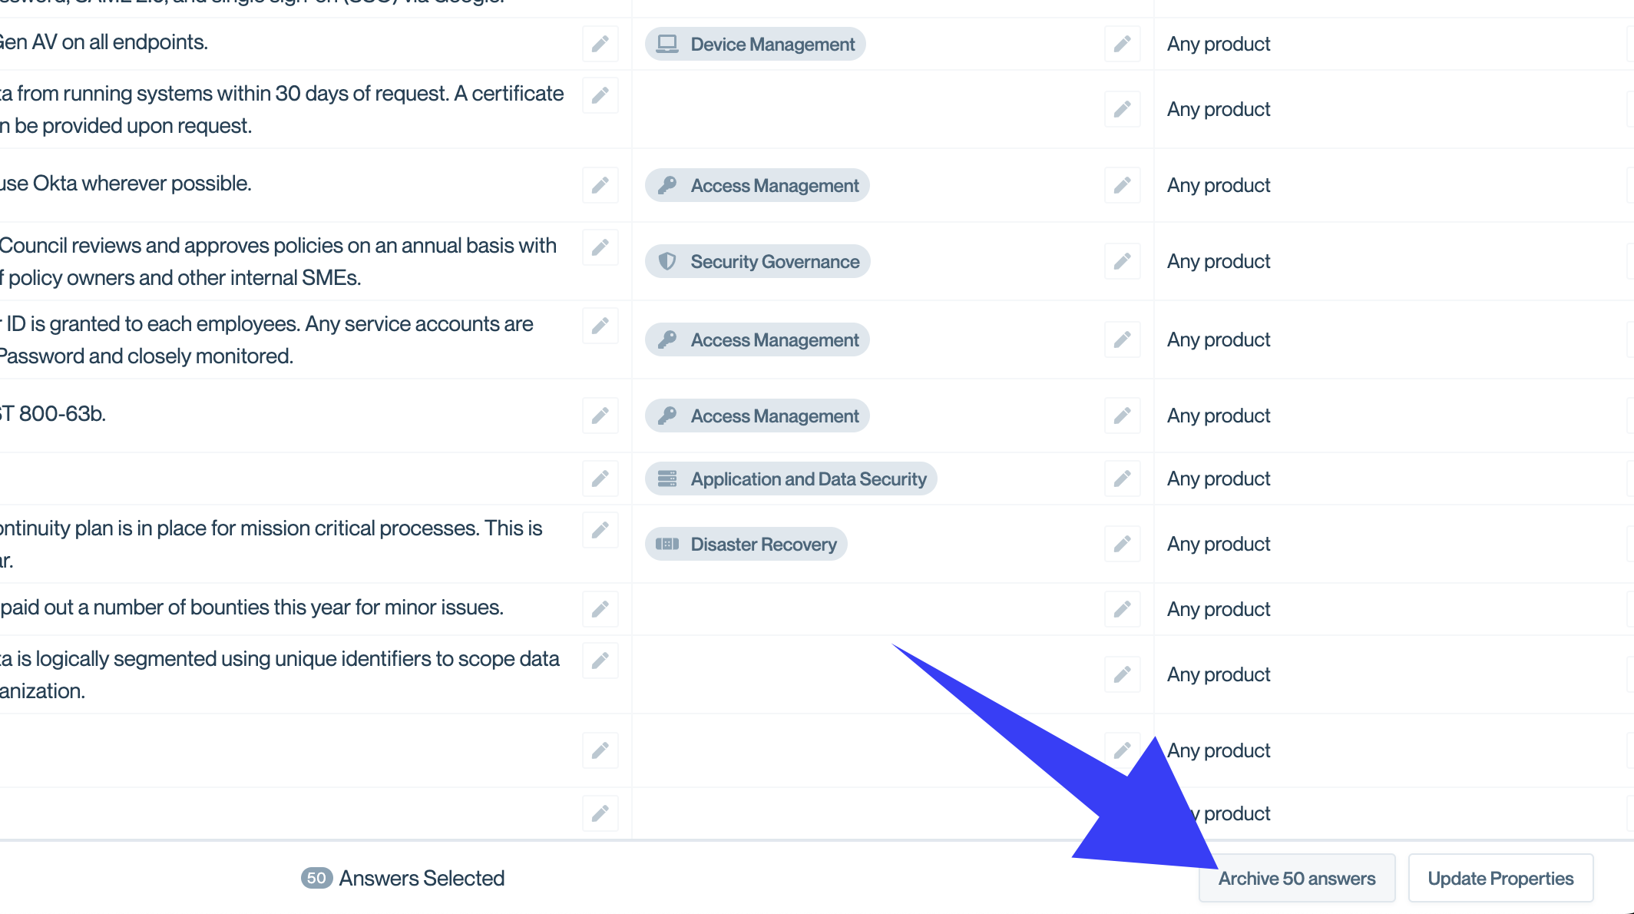
Task: Click the Device Management category icon
Action: [668, 45]
